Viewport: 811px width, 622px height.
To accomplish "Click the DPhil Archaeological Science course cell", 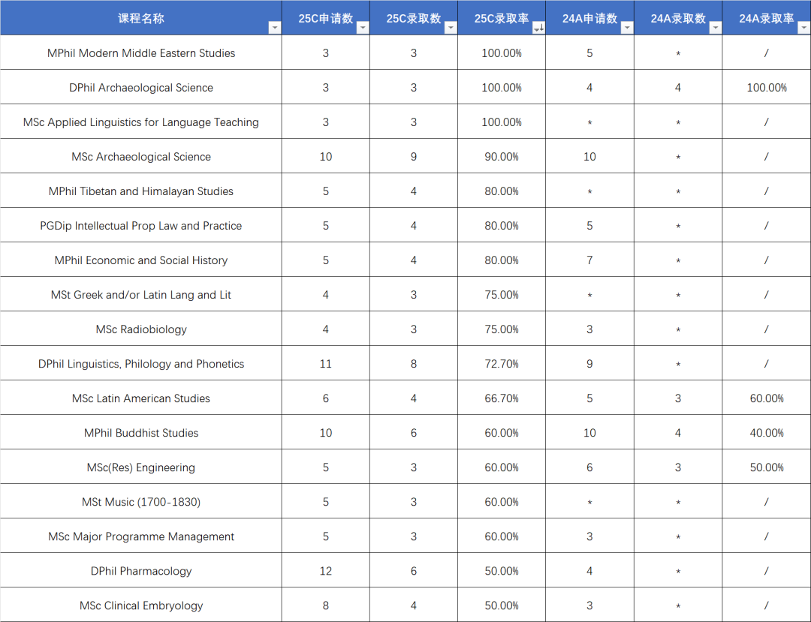I will [141, 88].
